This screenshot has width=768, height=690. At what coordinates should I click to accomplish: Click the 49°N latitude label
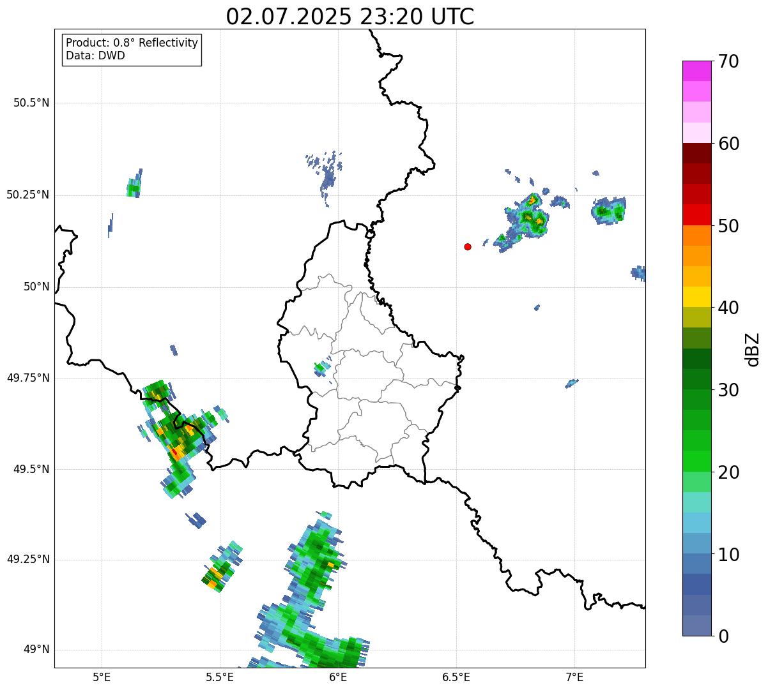[36, 649]
